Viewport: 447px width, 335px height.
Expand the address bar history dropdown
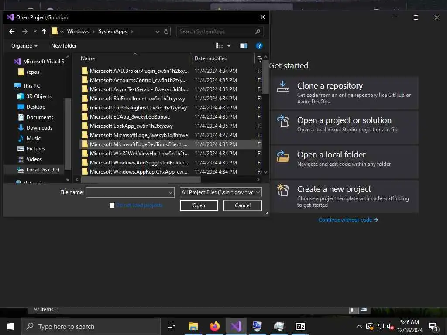pyautogui.click(x=157, y=31)
